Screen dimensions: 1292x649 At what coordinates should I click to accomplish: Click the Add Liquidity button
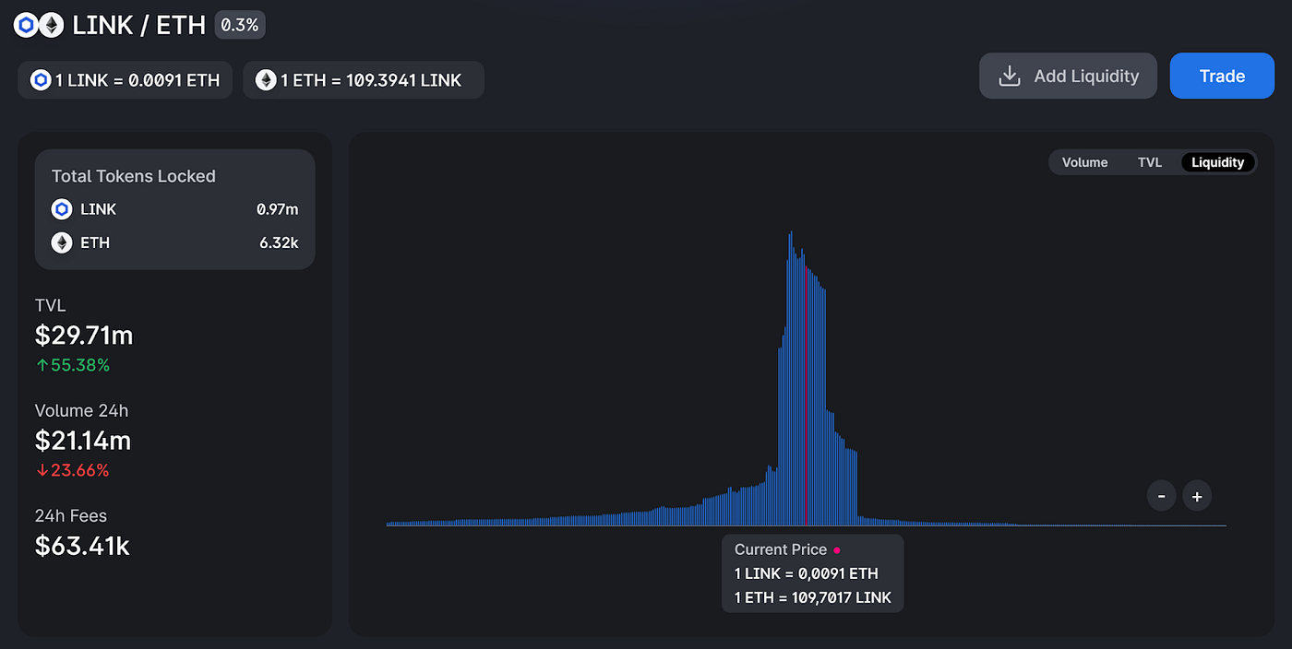tap(1068, 76)
